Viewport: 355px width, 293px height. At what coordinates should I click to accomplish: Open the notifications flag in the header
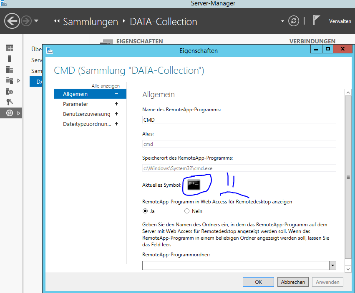pos(316,20)
